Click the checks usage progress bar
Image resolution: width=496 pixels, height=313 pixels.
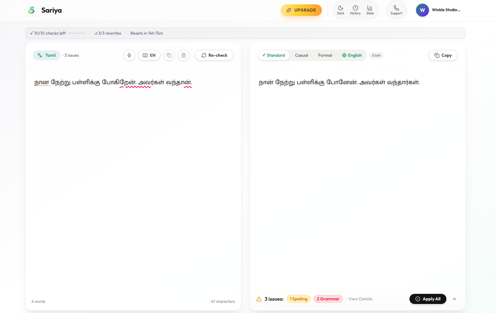77,33
